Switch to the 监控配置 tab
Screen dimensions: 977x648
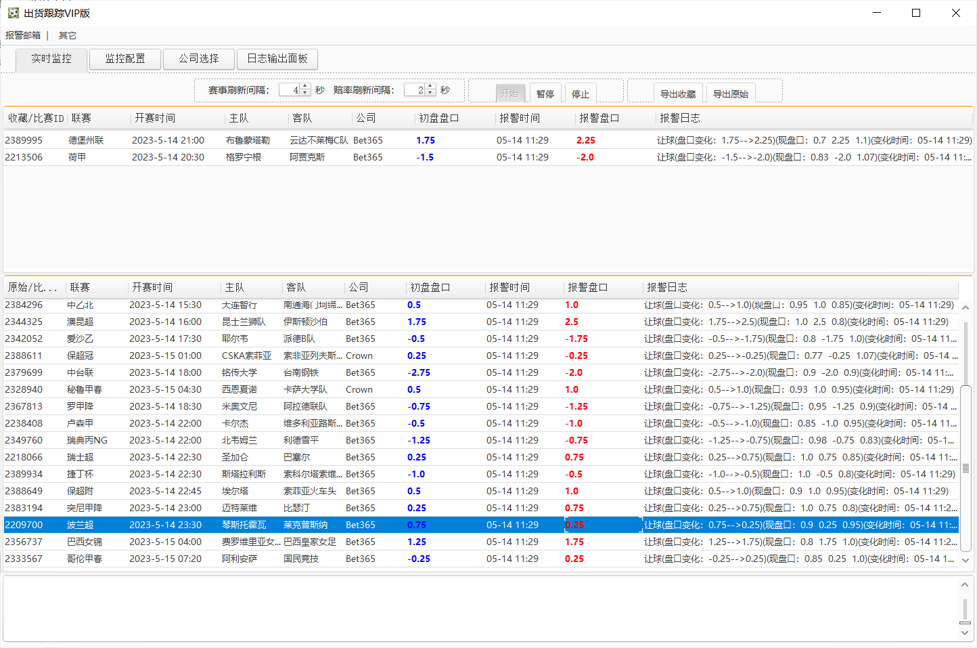coord(125,59)
